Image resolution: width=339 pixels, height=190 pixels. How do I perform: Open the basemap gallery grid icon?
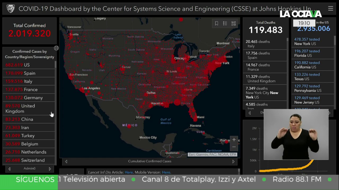coord(234,23)
